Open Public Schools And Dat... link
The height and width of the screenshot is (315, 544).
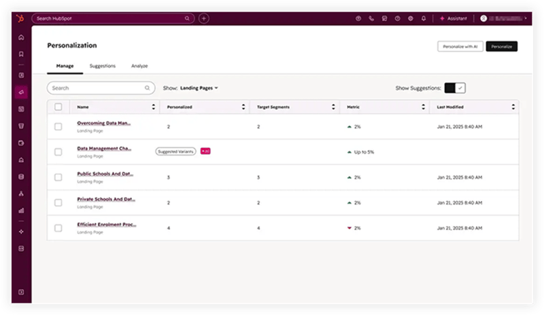point(105,174)
